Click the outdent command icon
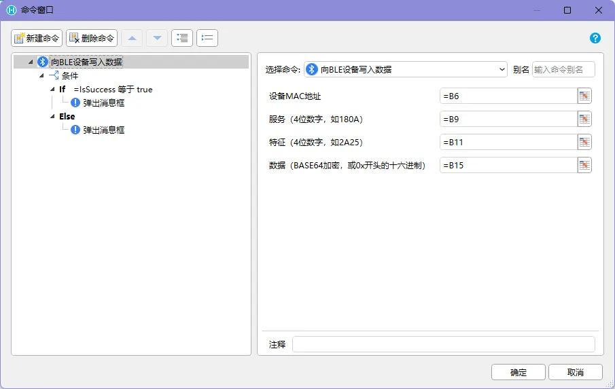615x389 pixels. 207,38
